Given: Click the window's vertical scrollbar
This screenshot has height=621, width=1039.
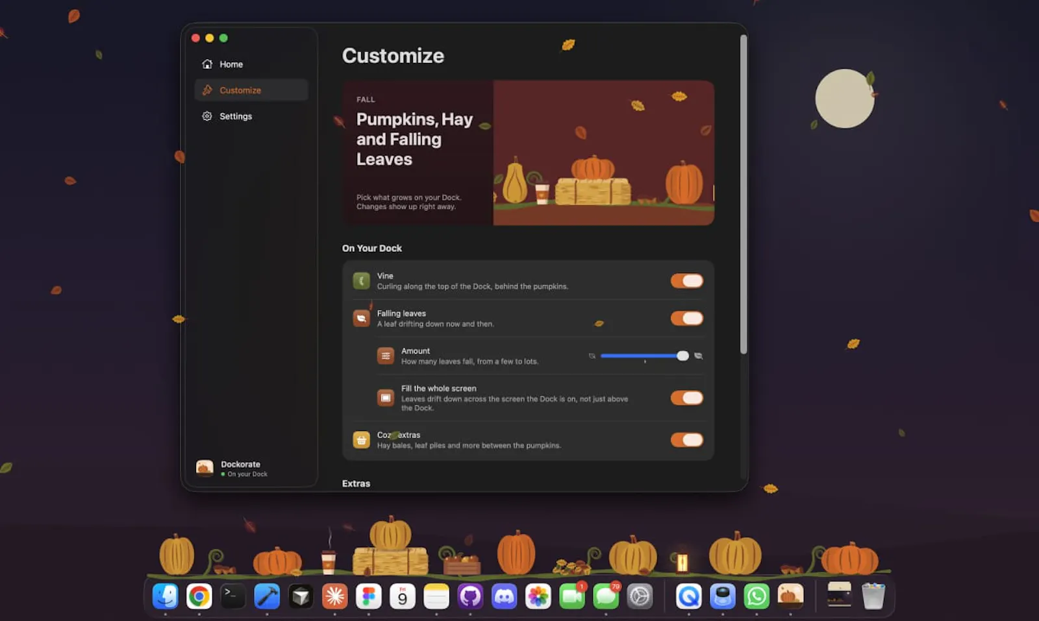Looking at the screenshot, I should (744, 195).
